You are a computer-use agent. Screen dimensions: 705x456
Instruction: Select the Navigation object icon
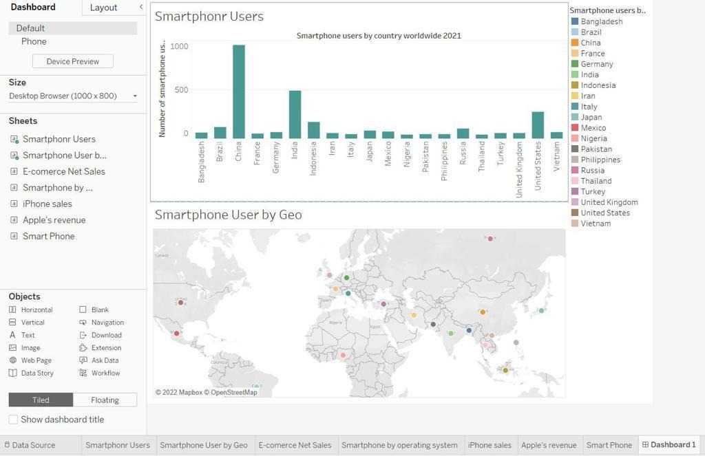83,323
